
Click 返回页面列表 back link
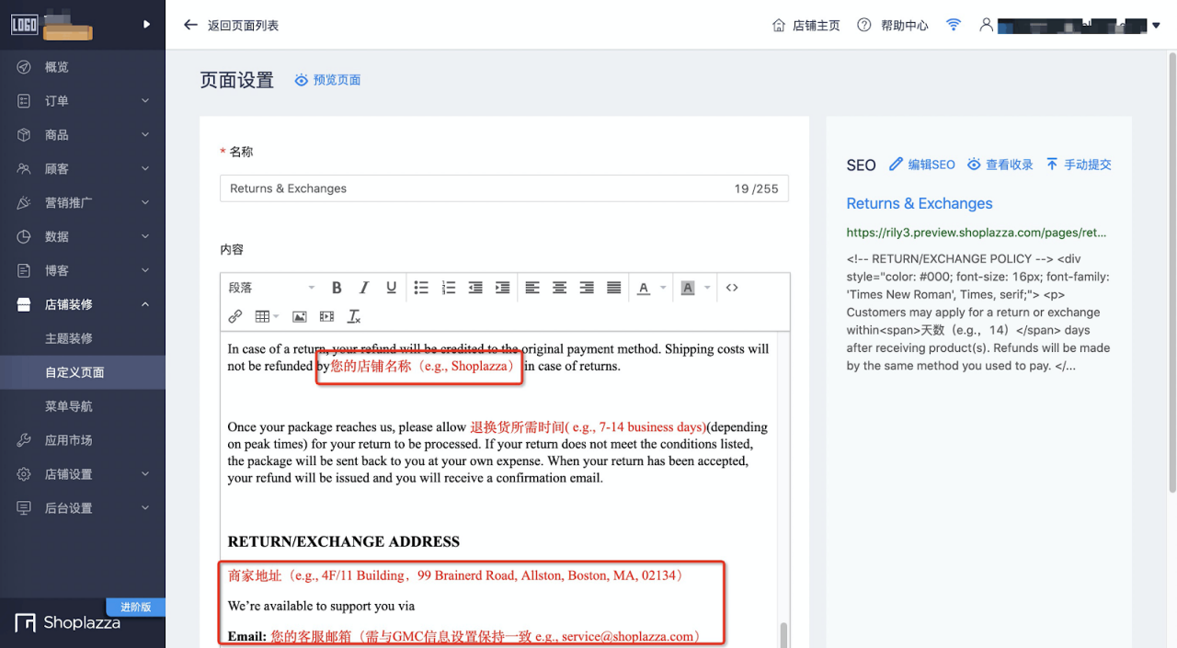pyautogui.click(x=243, y=26)
